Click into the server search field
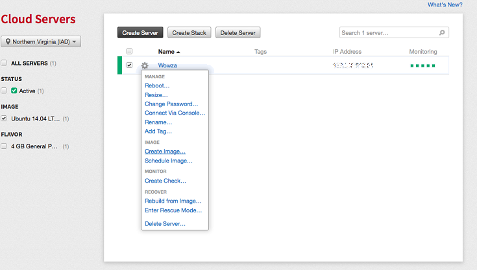477x270 pixels. point(388,32)
